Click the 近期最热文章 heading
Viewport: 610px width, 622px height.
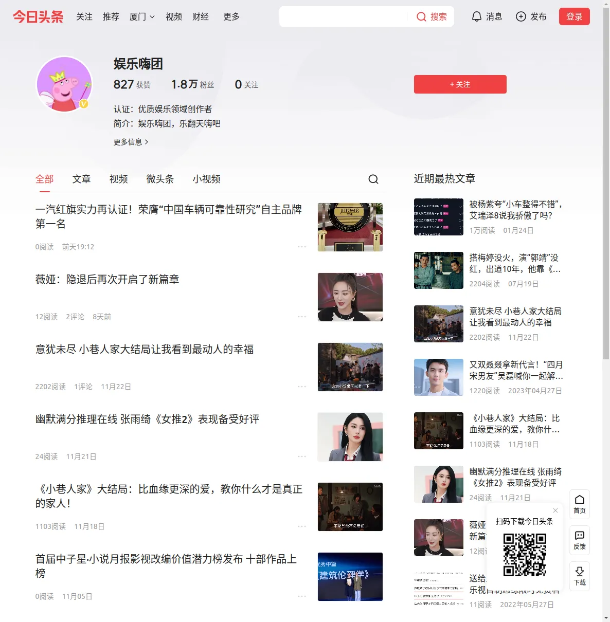(444, 178)
